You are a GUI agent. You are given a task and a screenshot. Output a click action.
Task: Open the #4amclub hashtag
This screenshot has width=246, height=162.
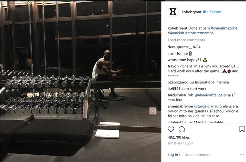[x=176, y=33]
